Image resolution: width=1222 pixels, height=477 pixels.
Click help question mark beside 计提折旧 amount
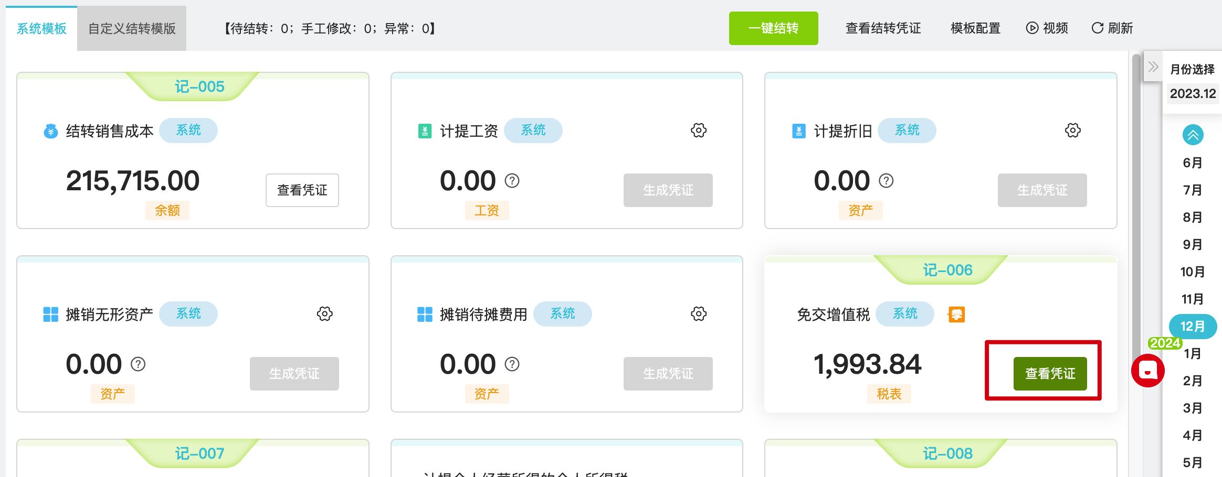(886, 181)
